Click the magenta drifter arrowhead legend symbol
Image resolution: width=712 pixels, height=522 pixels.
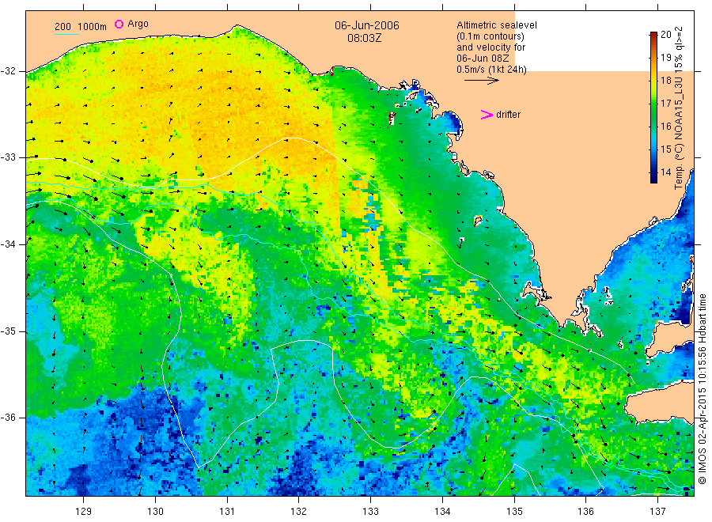pos(487,115)
